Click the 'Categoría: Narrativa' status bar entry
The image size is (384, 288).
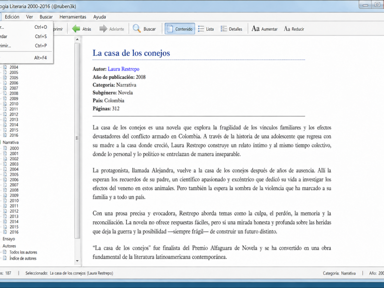[339, 273]
